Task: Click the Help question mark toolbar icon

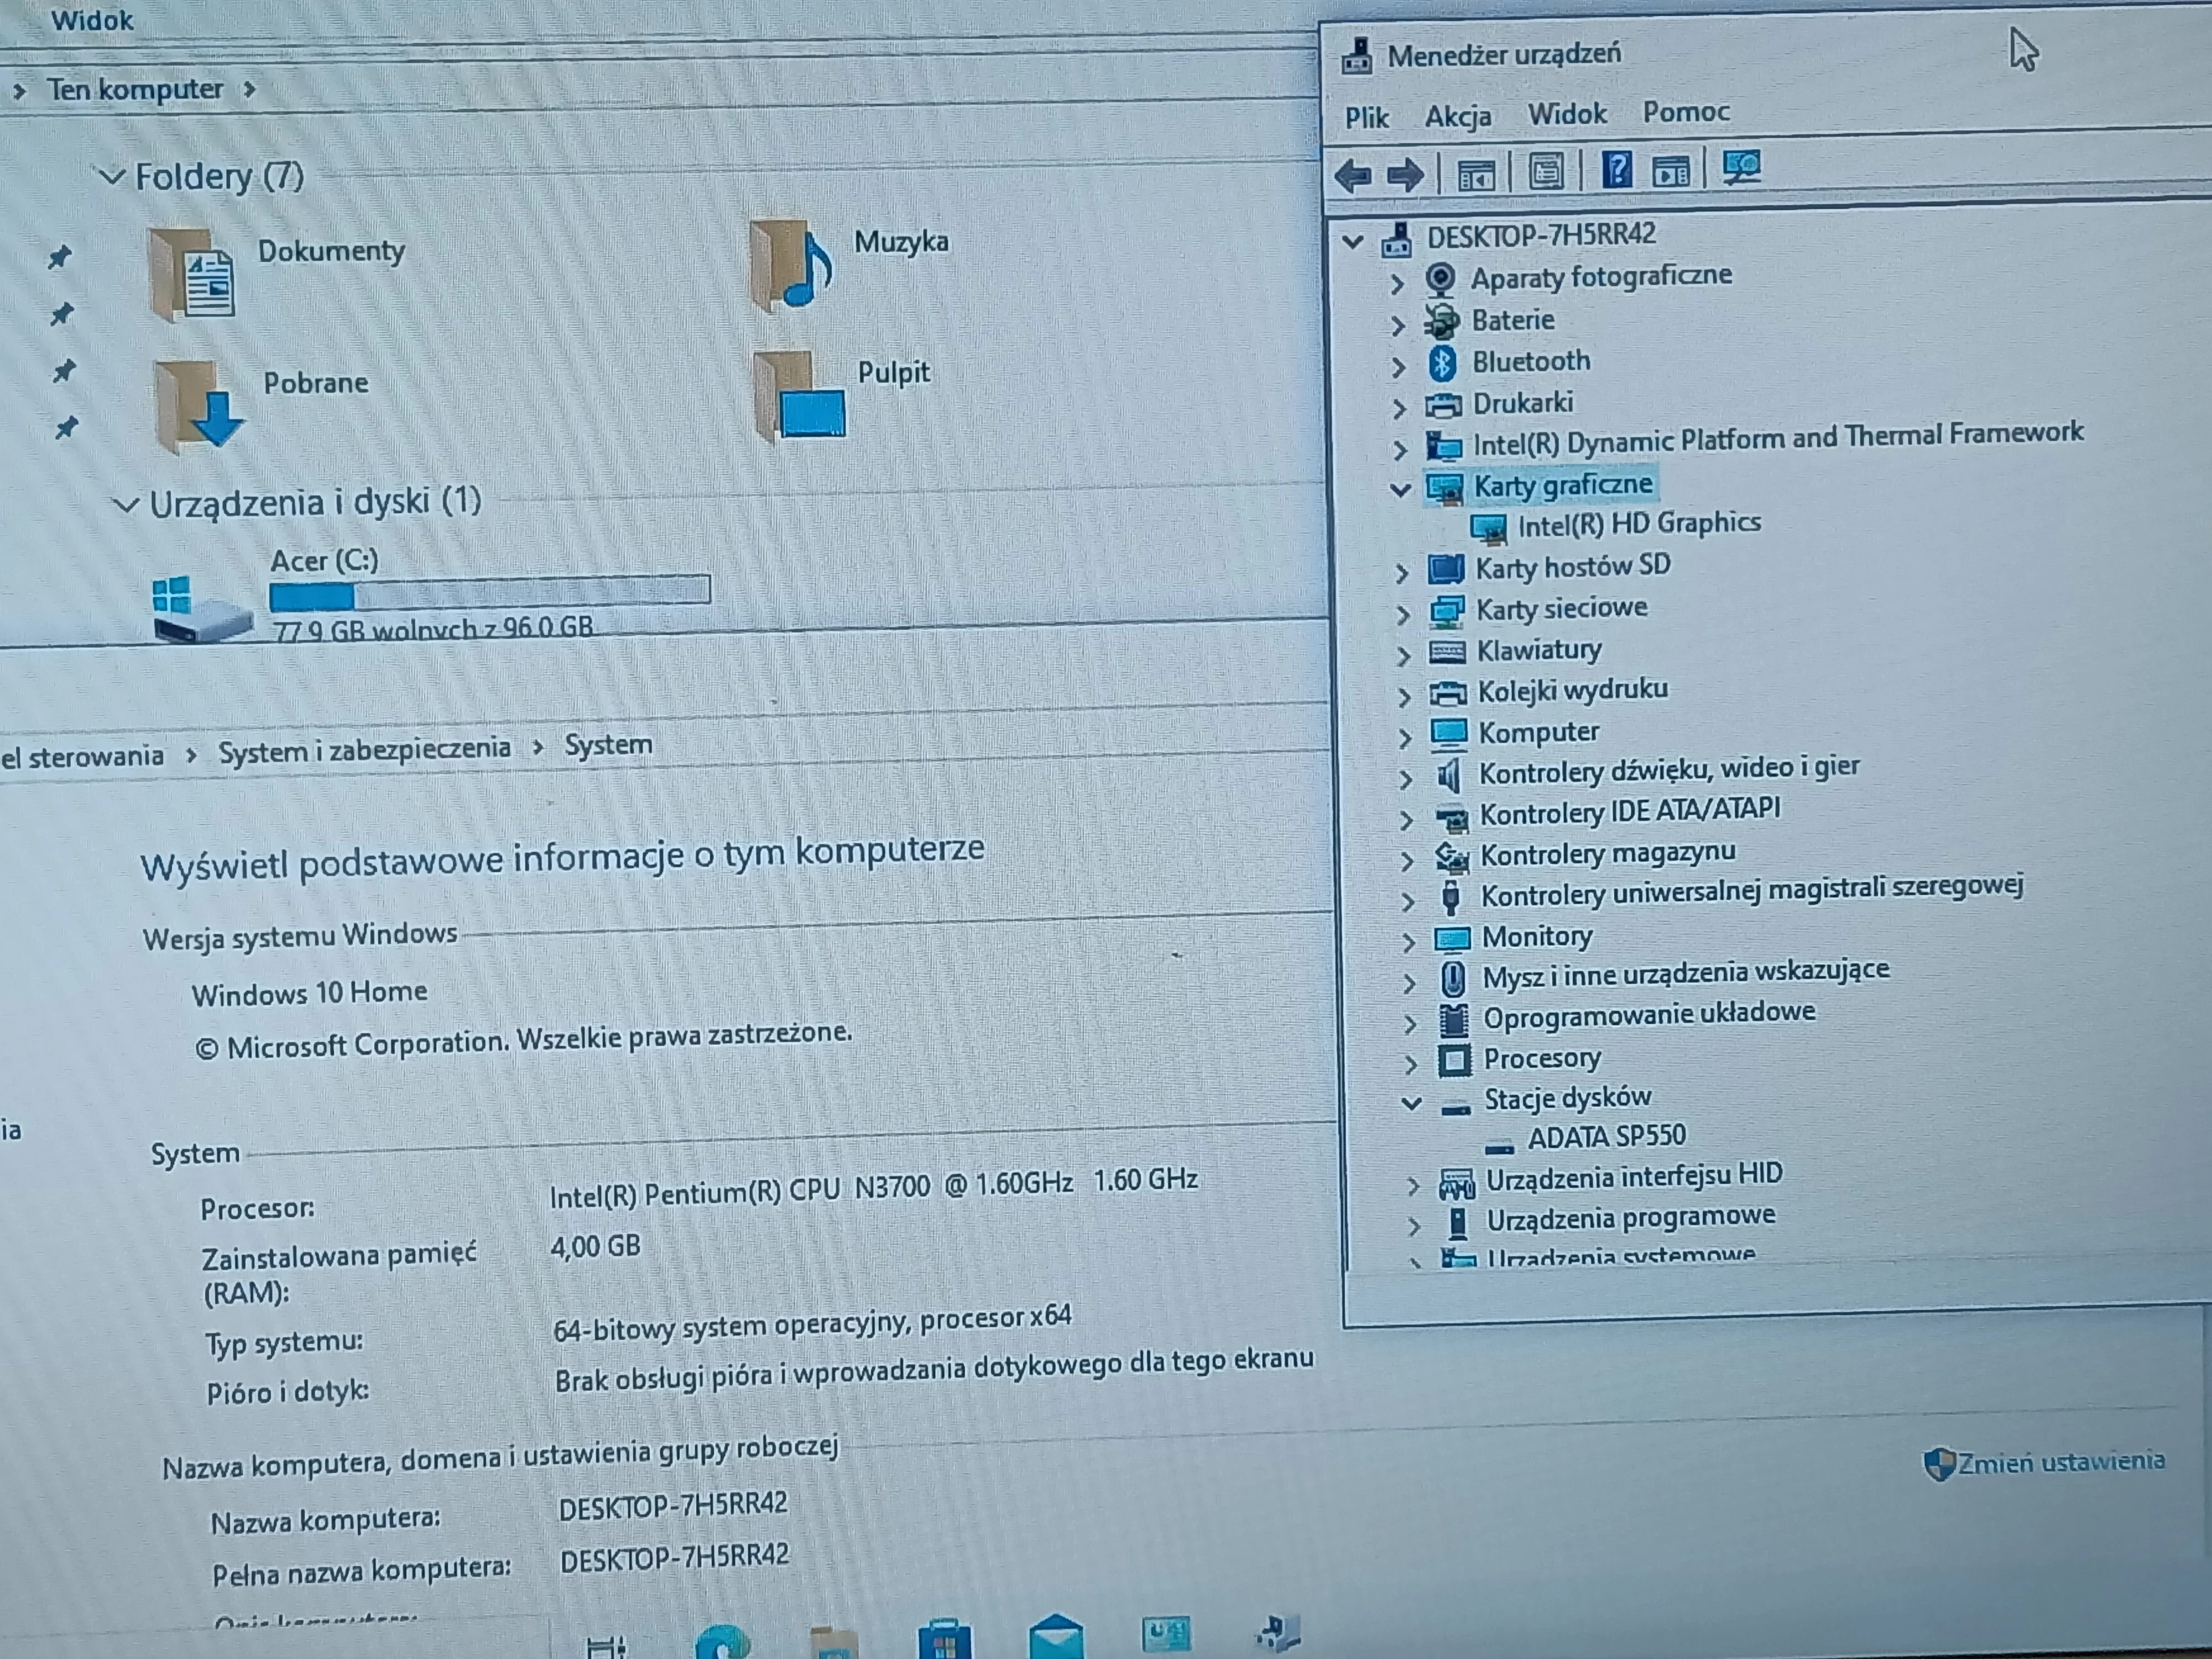Action: tap(1616, 170)
